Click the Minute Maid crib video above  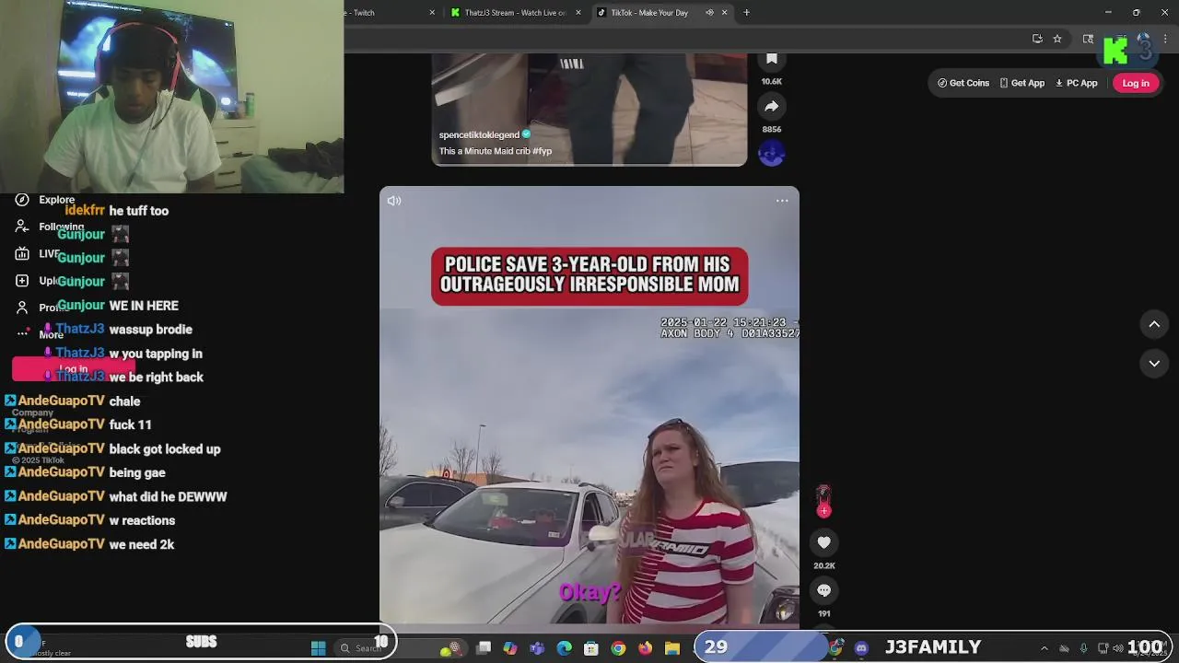pos(589,109)
